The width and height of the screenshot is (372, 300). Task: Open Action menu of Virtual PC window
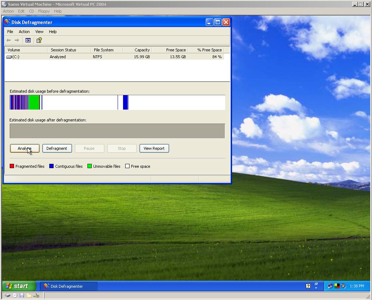coord(8,11)
